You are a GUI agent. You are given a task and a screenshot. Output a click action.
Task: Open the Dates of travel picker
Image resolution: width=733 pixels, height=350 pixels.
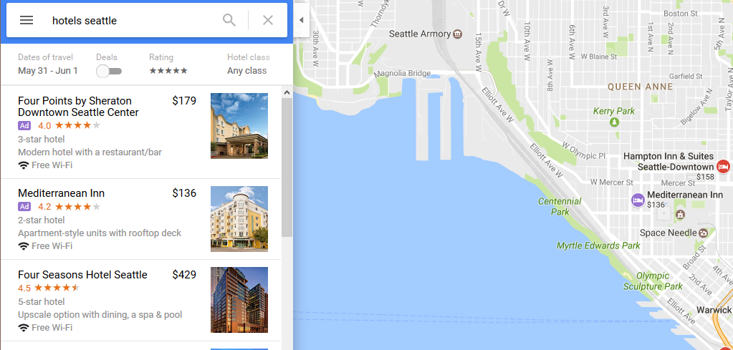coord(48,71)
